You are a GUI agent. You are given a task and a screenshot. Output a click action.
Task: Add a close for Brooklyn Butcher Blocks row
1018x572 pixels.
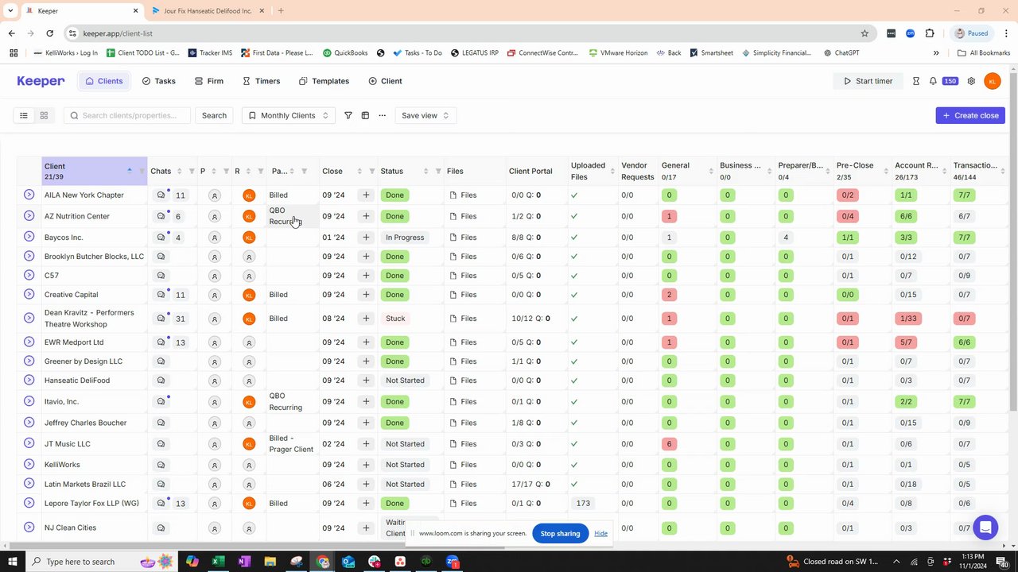coord(366,257)
